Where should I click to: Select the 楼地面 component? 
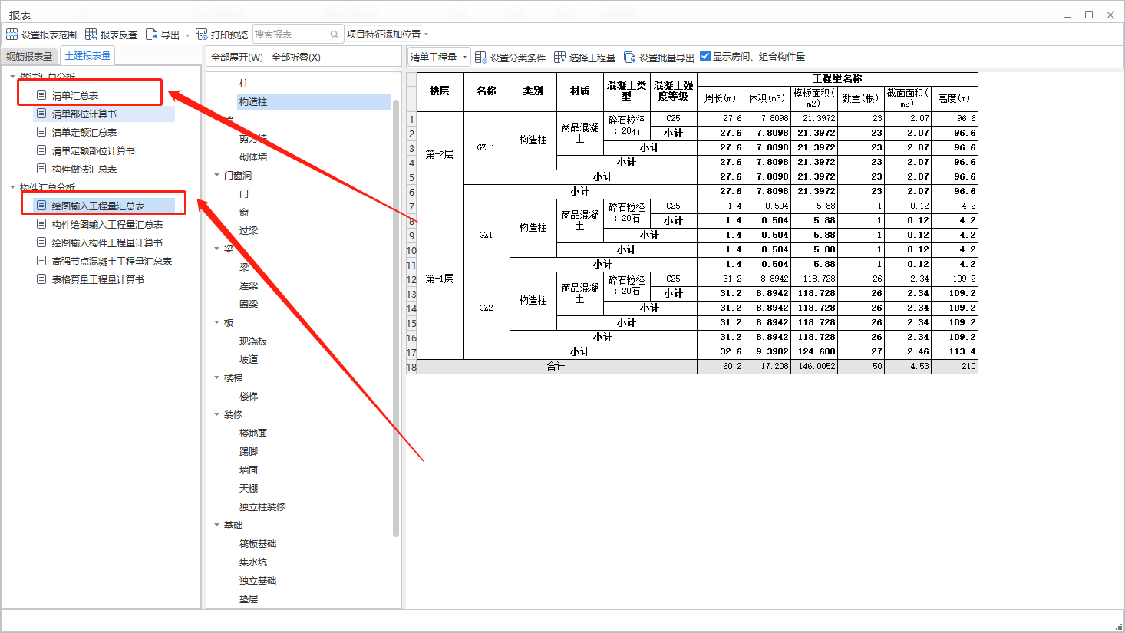click(x=253, y=434)
